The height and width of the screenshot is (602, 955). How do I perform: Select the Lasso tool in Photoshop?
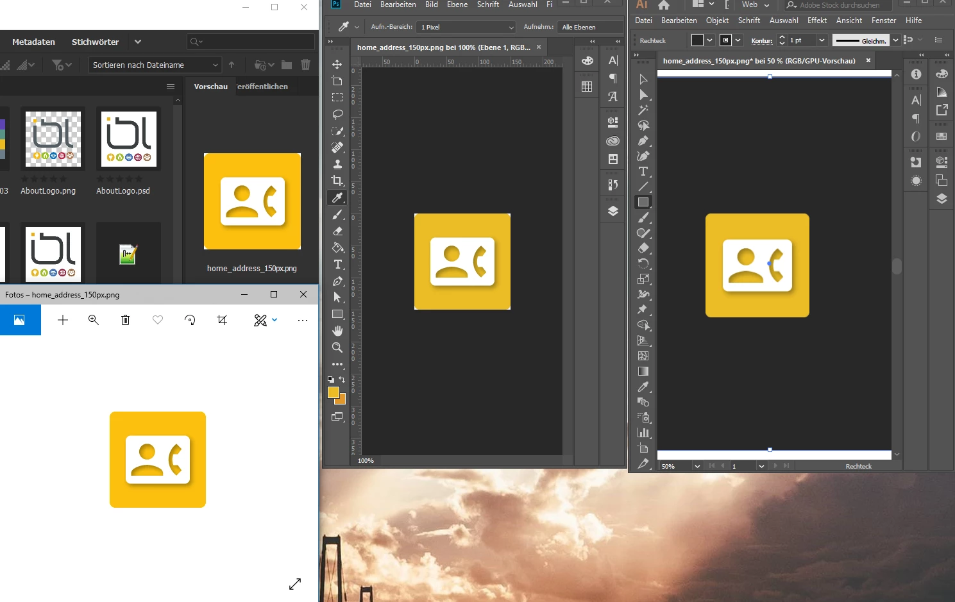point(337,114)
